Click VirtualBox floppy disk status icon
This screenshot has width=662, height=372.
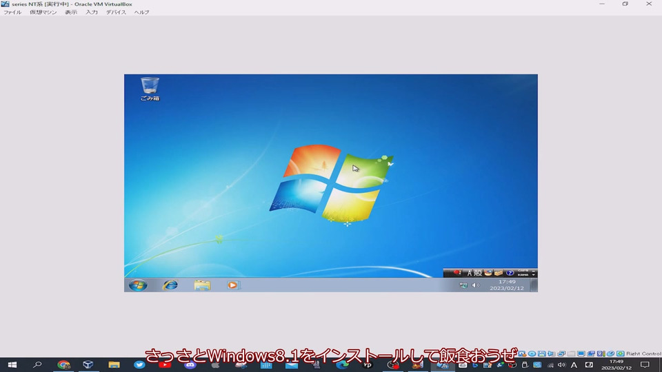coord(542,354)
